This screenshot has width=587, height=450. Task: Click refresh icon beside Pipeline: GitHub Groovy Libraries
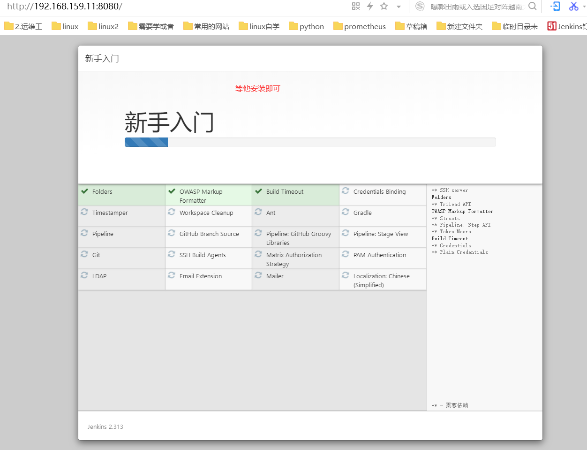[258, 233]
